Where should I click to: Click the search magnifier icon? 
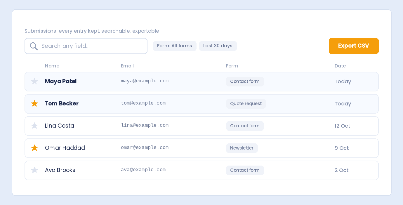click(x=34, y=46)
